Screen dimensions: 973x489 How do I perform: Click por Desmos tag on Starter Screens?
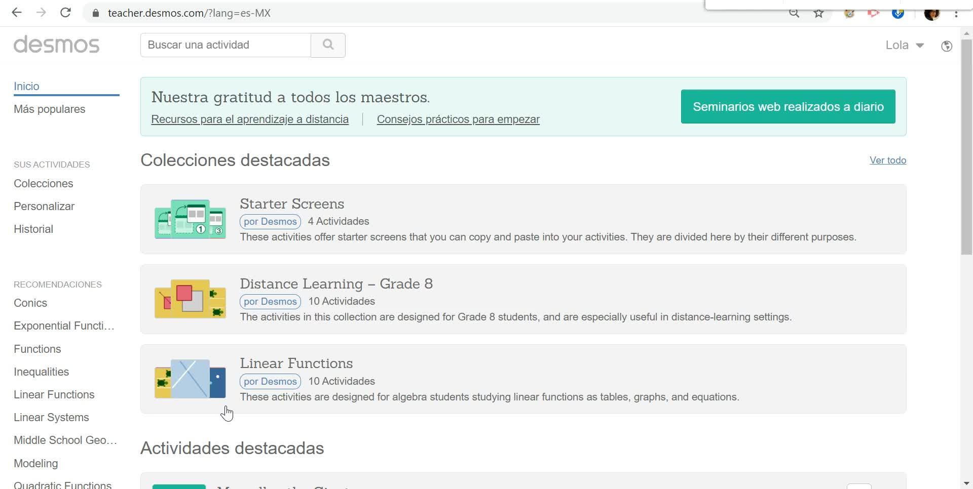270,222
